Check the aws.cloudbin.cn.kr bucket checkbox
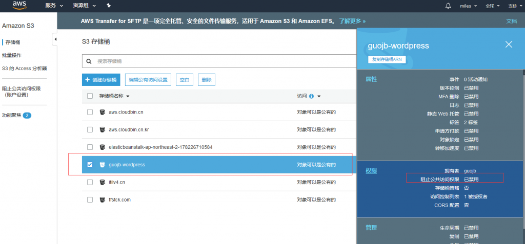This screenshot has width=525, height=244. pyautogui.click(x=90, y=130)
